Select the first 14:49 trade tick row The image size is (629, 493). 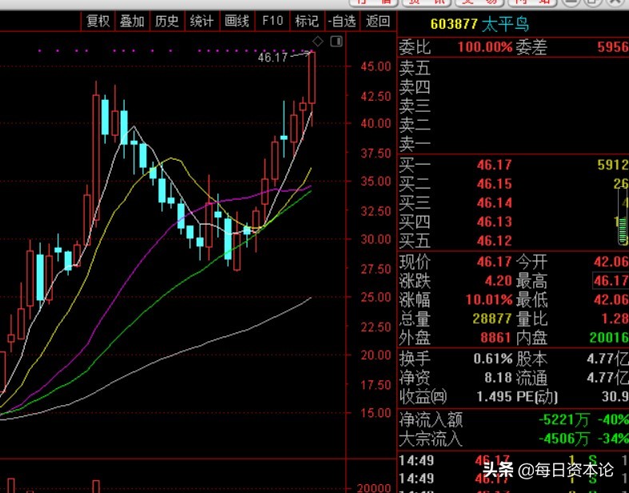pos(512,461)
